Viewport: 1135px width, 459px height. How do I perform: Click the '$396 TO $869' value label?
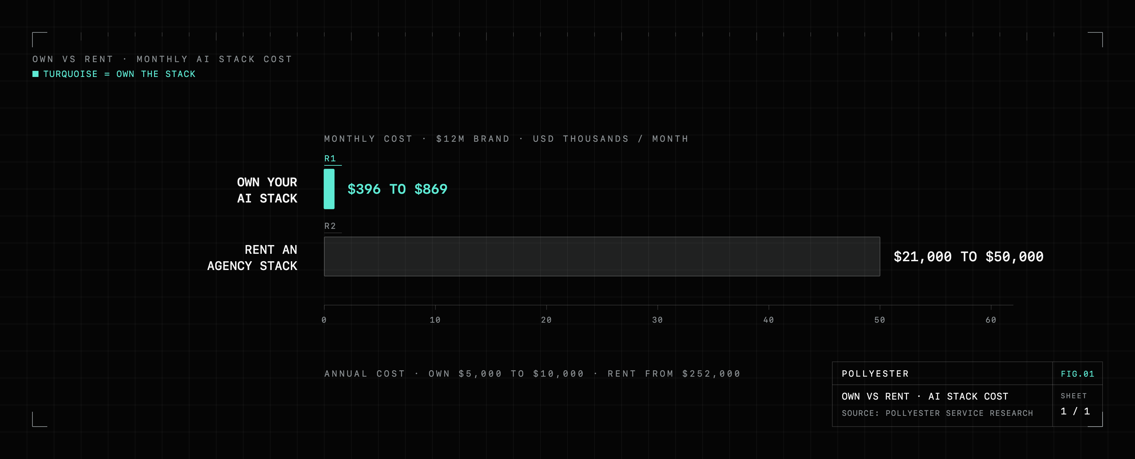click(398, 189)
